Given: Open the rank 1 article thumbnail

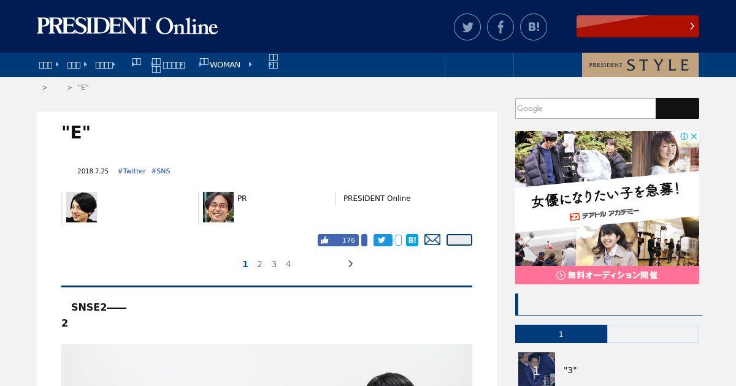Looking at the screenshot, I should tap(537, 369).
